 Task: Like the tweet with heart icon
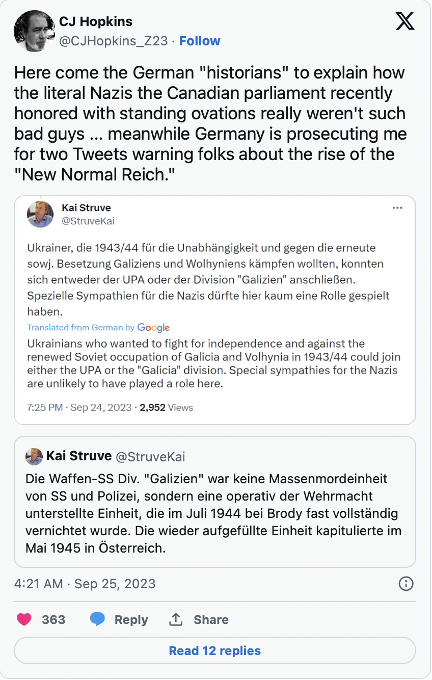click(x=24, y=619)
